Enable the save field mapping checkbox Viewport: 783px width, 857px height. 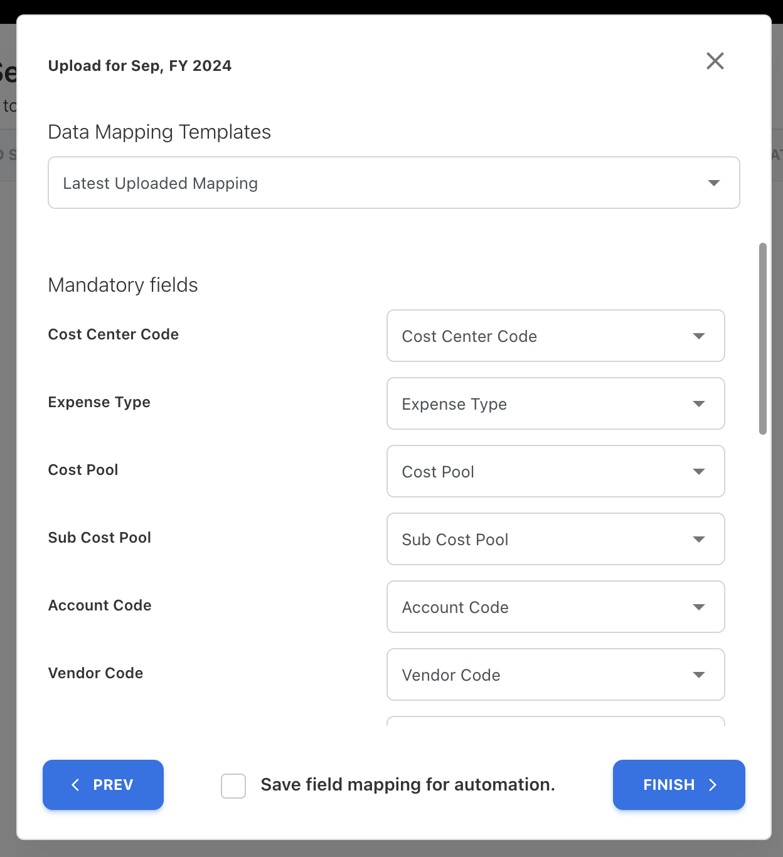click(233, 785)
